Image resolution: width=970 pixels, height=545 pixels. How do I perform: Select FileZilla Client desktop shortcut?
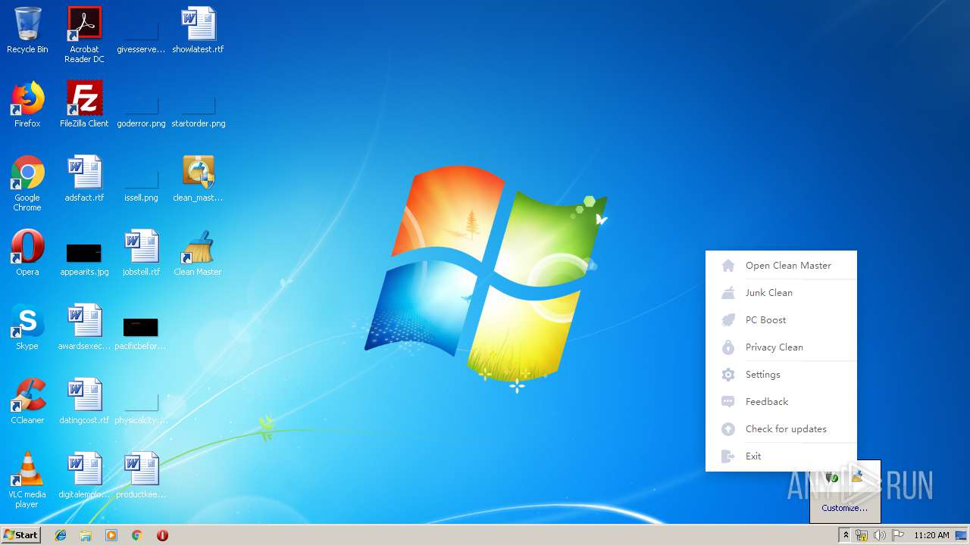pos(84,105)
